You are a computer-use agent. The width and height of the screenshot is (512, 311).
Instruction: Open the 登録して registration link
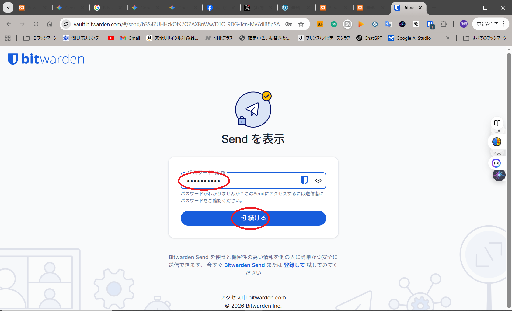[x=294, y=265]
